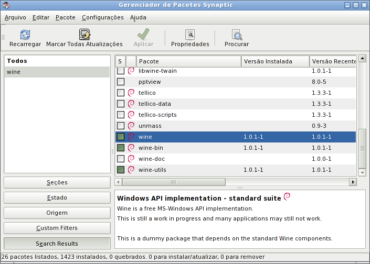Click Debian swirl icon beside unmass
Viewport: 370px width, 264px height.
pos(131,126)
